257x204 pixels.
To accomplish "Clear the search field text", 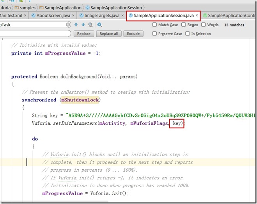I will tap(68, 25).
